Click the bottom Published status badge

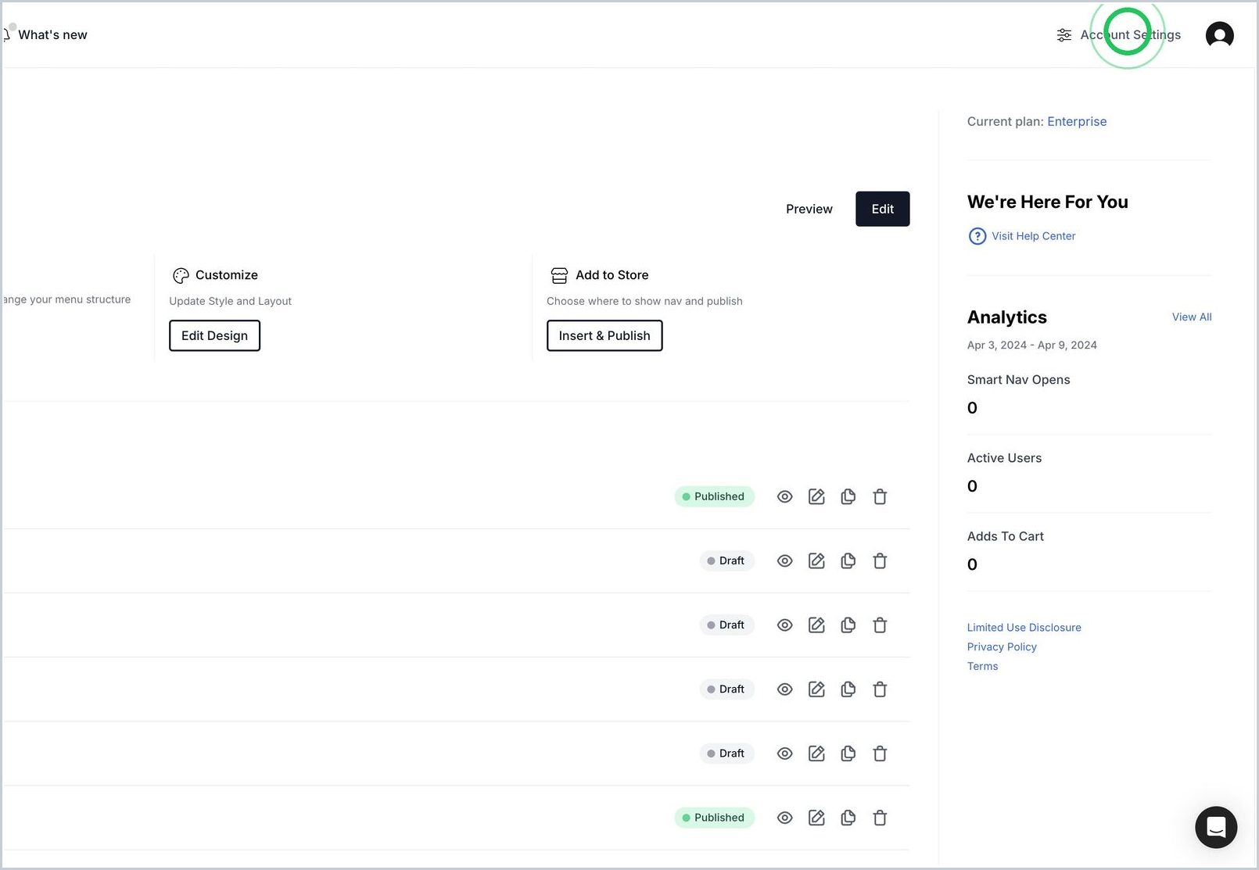point(714,818)
